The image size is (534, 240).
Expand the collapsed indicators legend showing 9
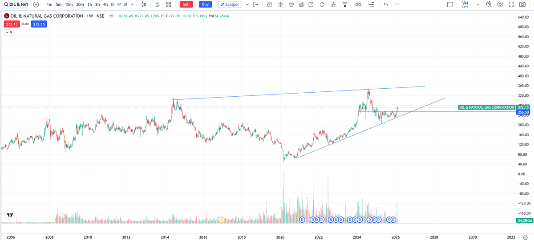click(8, 32)
